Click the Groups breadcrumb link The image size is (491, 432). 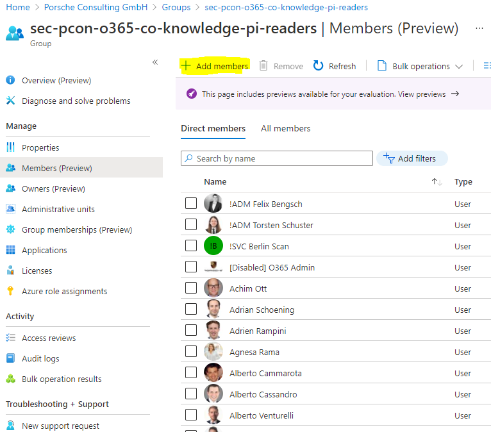pos(176,7)
